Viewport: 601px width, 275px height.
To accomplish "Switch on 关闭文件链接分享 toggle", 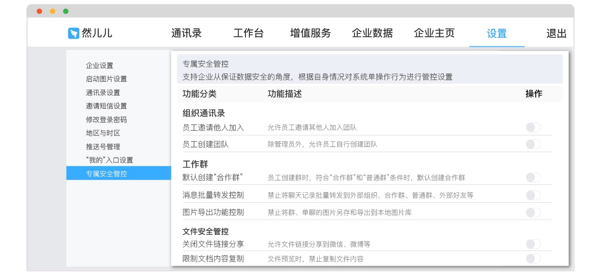I will click(x=533, y=244).
